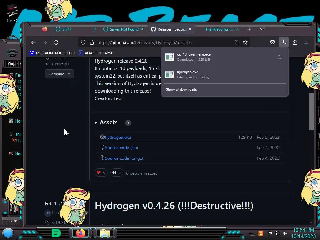Viewport: 320px width, 240px height.
Task: Switch to the vm4/ tab
Action: (74, 29)
